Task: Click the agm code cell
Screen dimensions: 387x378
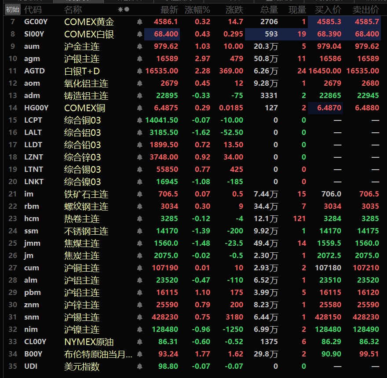Action: click(32, 59)
